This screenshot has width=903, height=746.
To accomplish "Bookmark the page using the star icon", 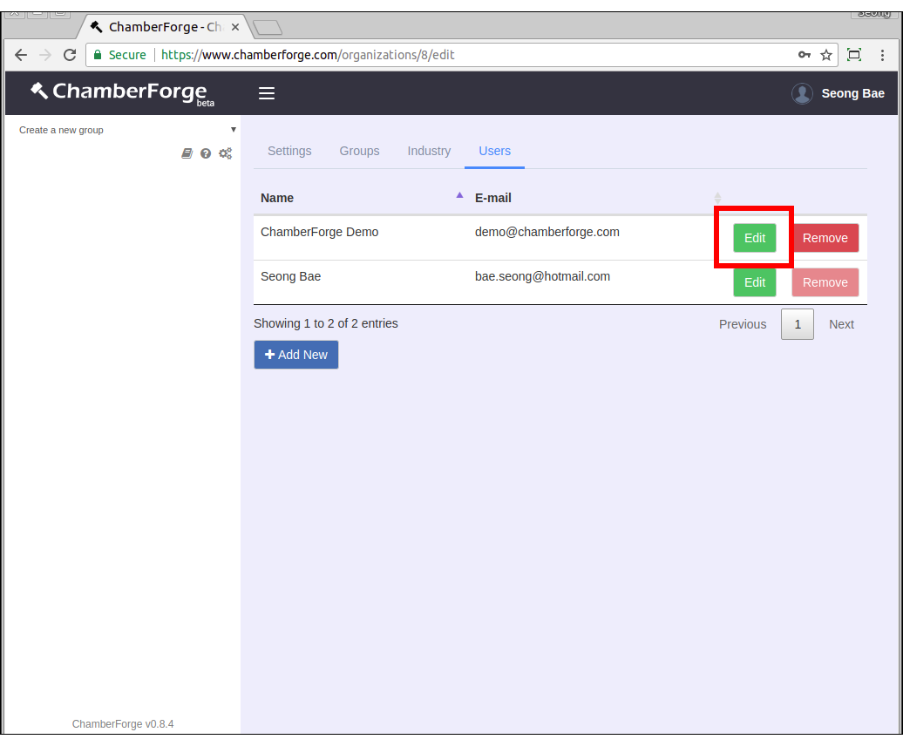I will (x=825, y=54).
